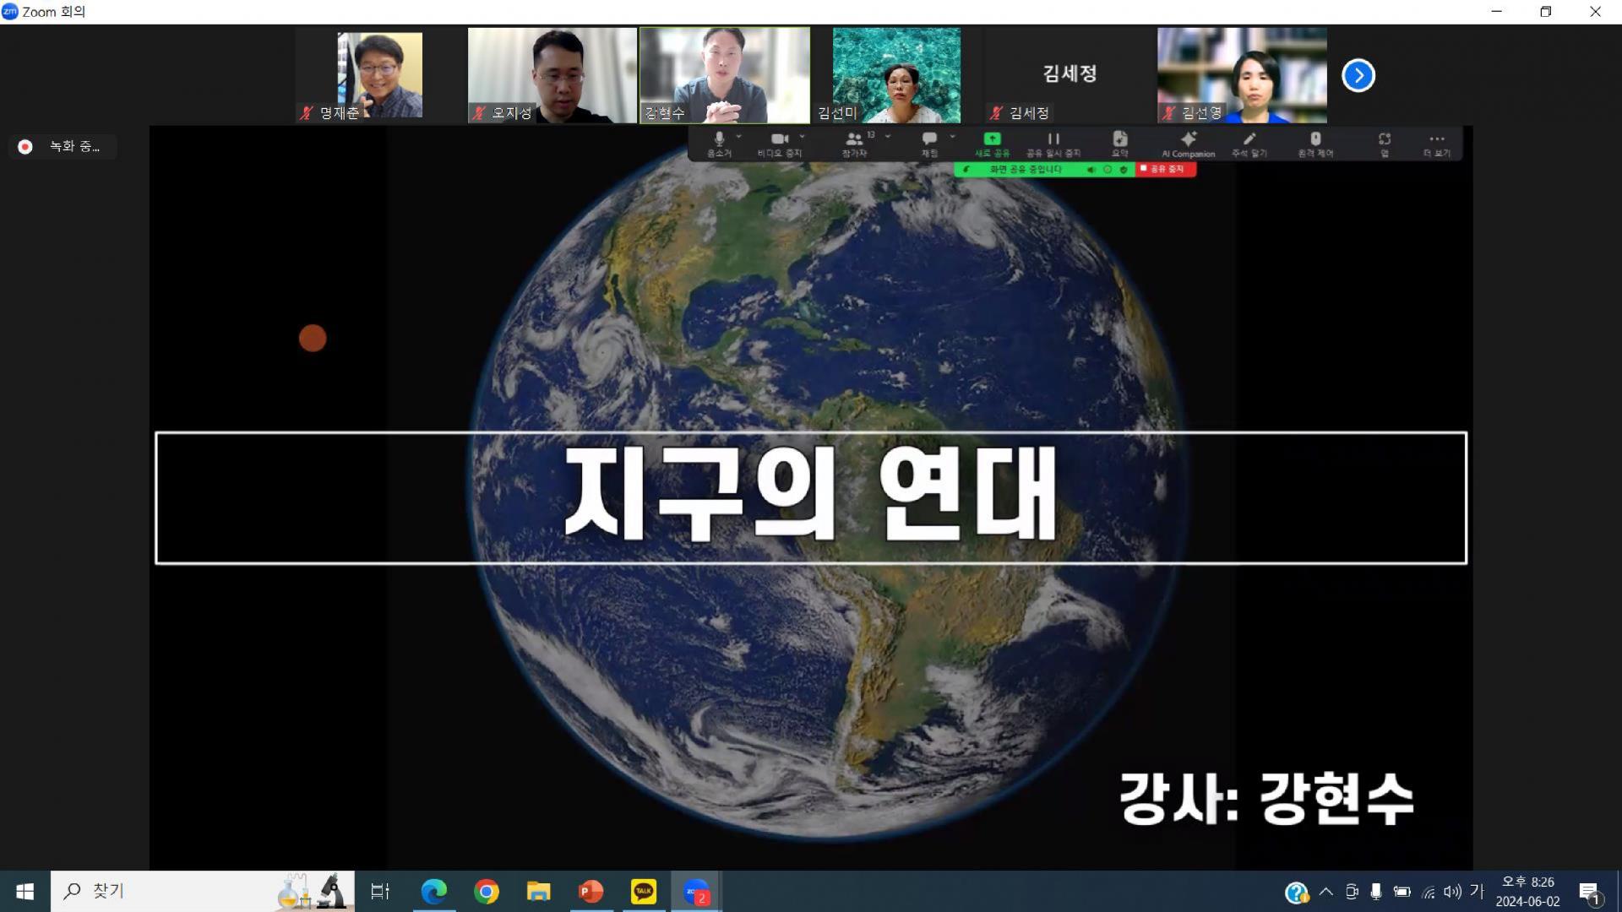
Task: Show next participants with blue arrow
Action: (x=1358, y=75)
